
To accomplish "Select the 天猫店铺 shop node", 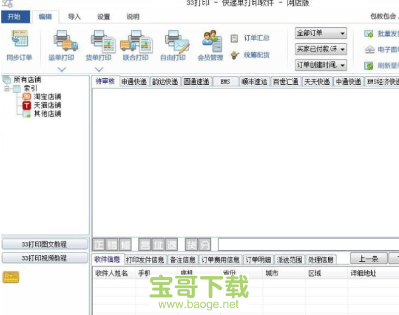I will click(x=42, y=105).
